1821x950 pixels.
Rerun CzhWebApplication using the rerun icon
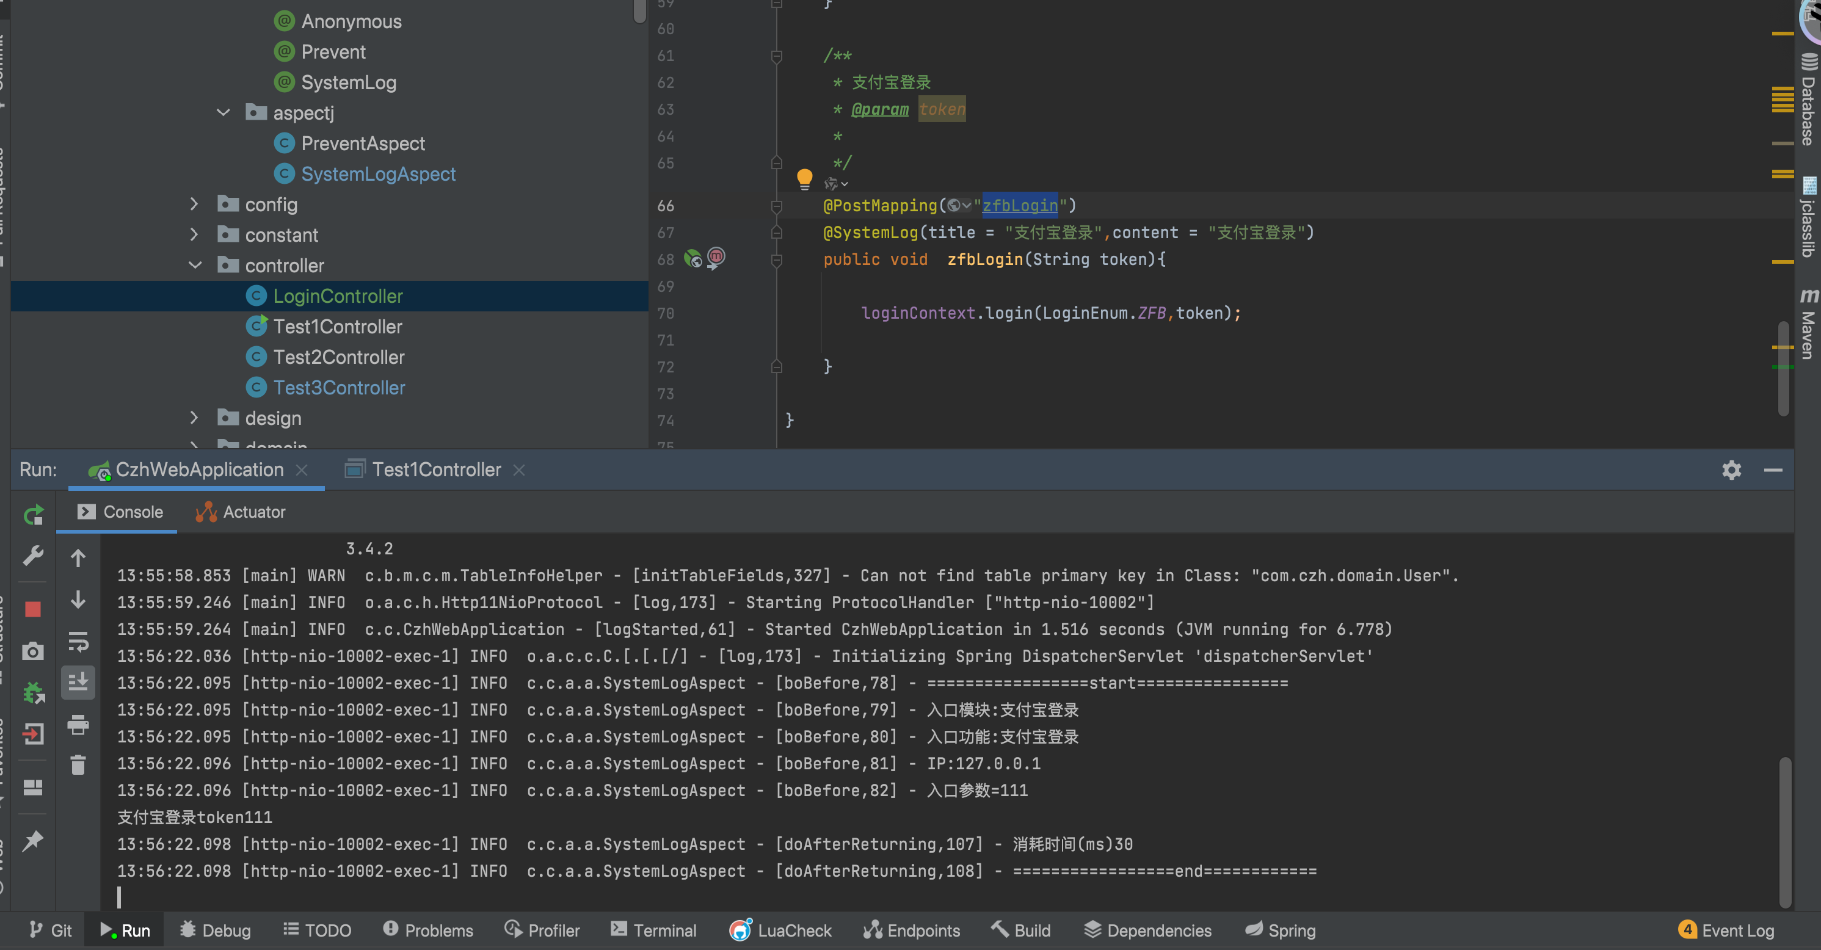33,515
